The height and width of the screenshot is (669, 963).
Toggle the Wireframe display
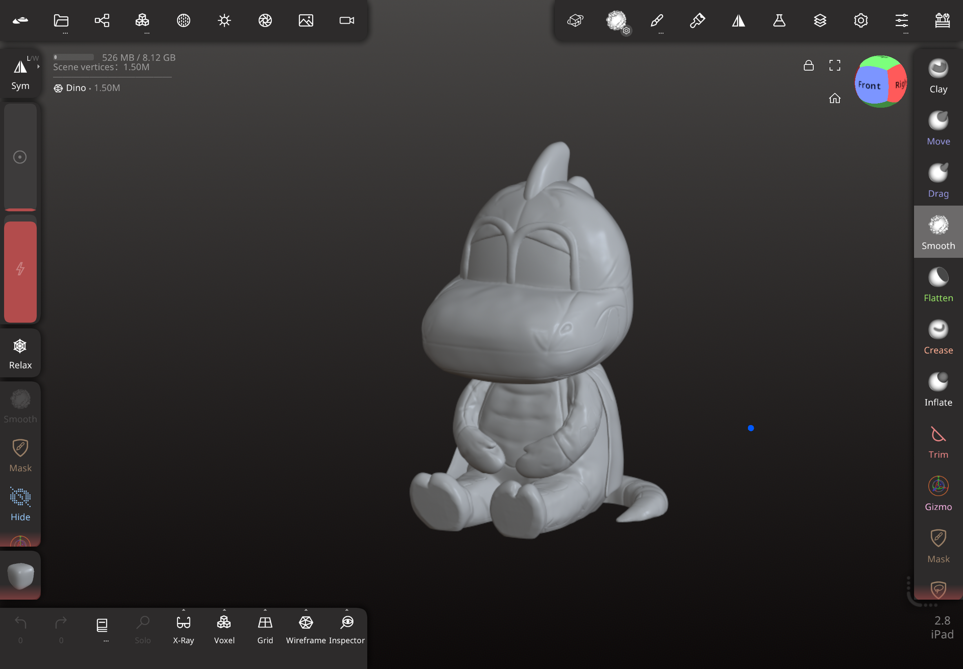(306, 629)
